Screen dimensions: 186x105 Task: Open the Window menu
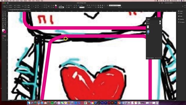point(37,1)
